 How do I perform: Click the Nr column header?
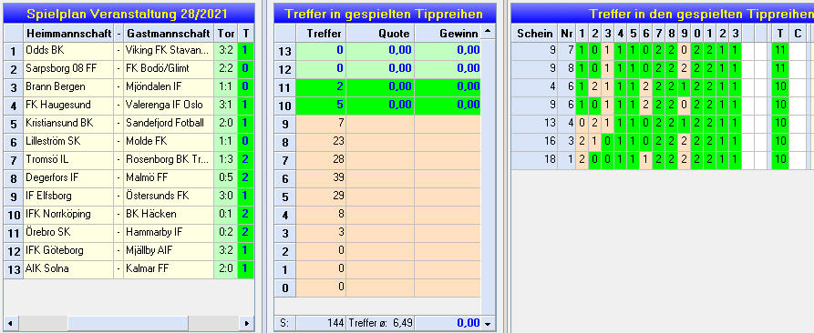coord(566,34)
